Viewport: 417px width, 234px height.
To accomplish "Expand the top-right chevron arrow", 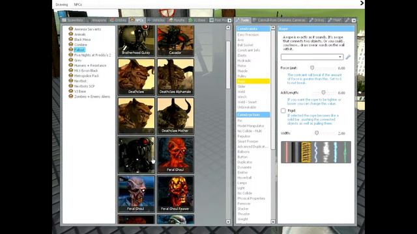I will point(362,3).
